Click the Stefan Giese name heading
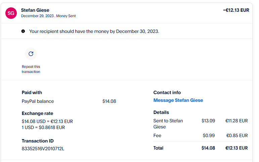 coord(35,10)
